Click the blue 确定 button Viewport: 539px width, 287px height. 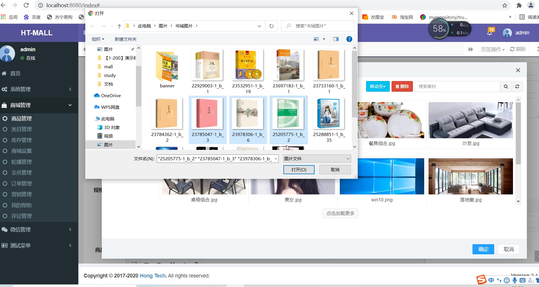(483, 249)
